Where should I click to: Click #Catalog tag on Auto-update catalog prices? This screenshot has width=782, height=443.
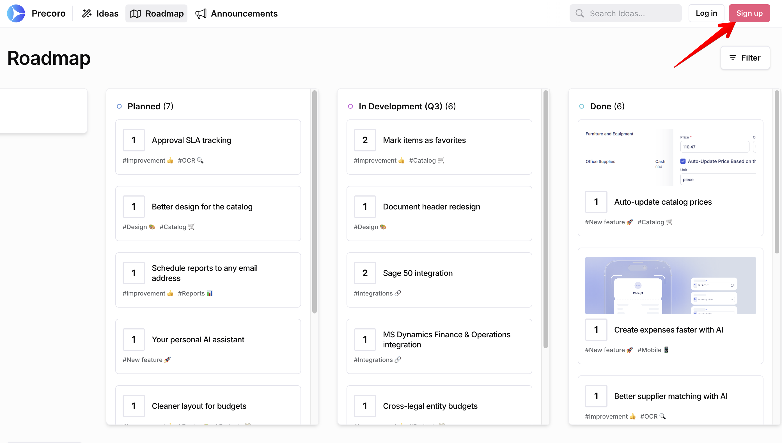point(655,222)
